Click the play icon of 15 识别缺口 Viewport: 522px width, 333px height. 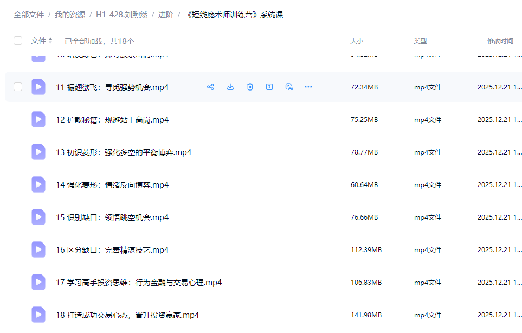click(x=38, y=217)
